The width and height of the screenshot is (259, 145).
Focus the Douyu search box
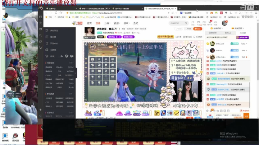pos(176,23)
